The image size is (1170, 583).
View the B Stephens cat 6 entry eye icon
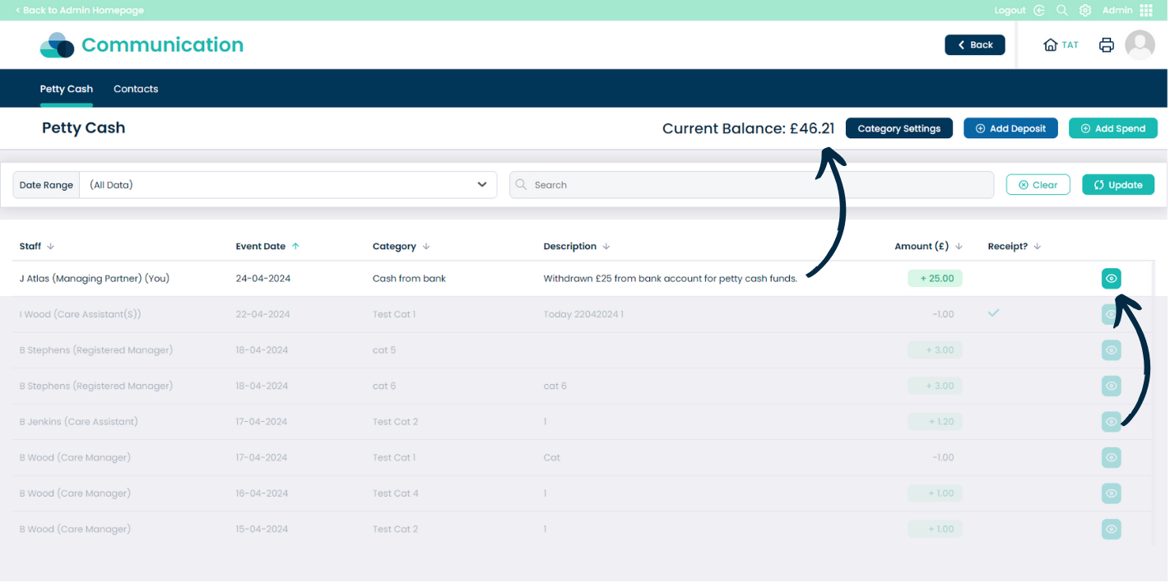[x=1112, y=386]
